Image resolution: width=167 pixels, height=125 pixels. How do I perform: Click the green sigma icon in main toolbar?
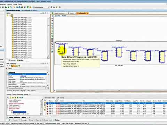(x=28, y=7)
